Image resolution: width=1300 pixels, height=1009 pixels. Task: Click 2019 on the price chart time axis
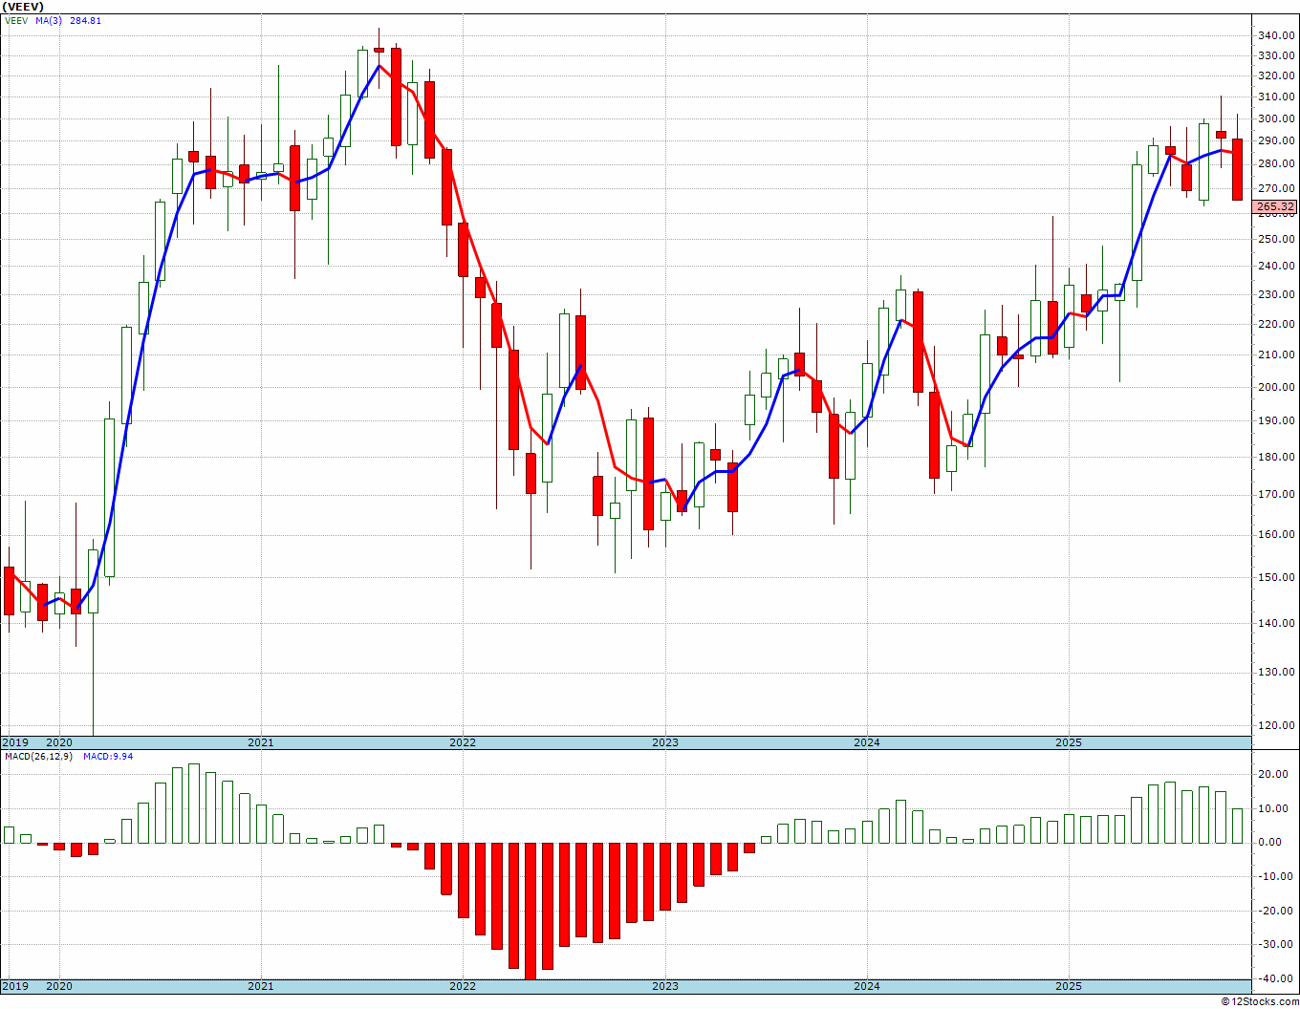pyautogui.click(x=14, y=742)
